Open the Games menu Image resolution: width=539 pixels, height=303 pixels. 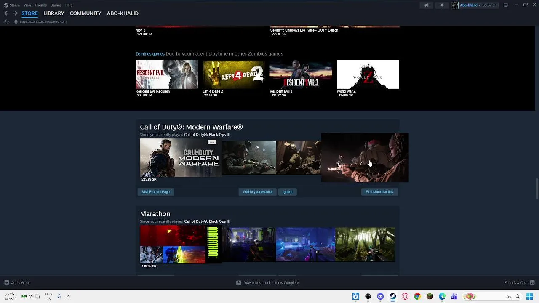point(56,5)
